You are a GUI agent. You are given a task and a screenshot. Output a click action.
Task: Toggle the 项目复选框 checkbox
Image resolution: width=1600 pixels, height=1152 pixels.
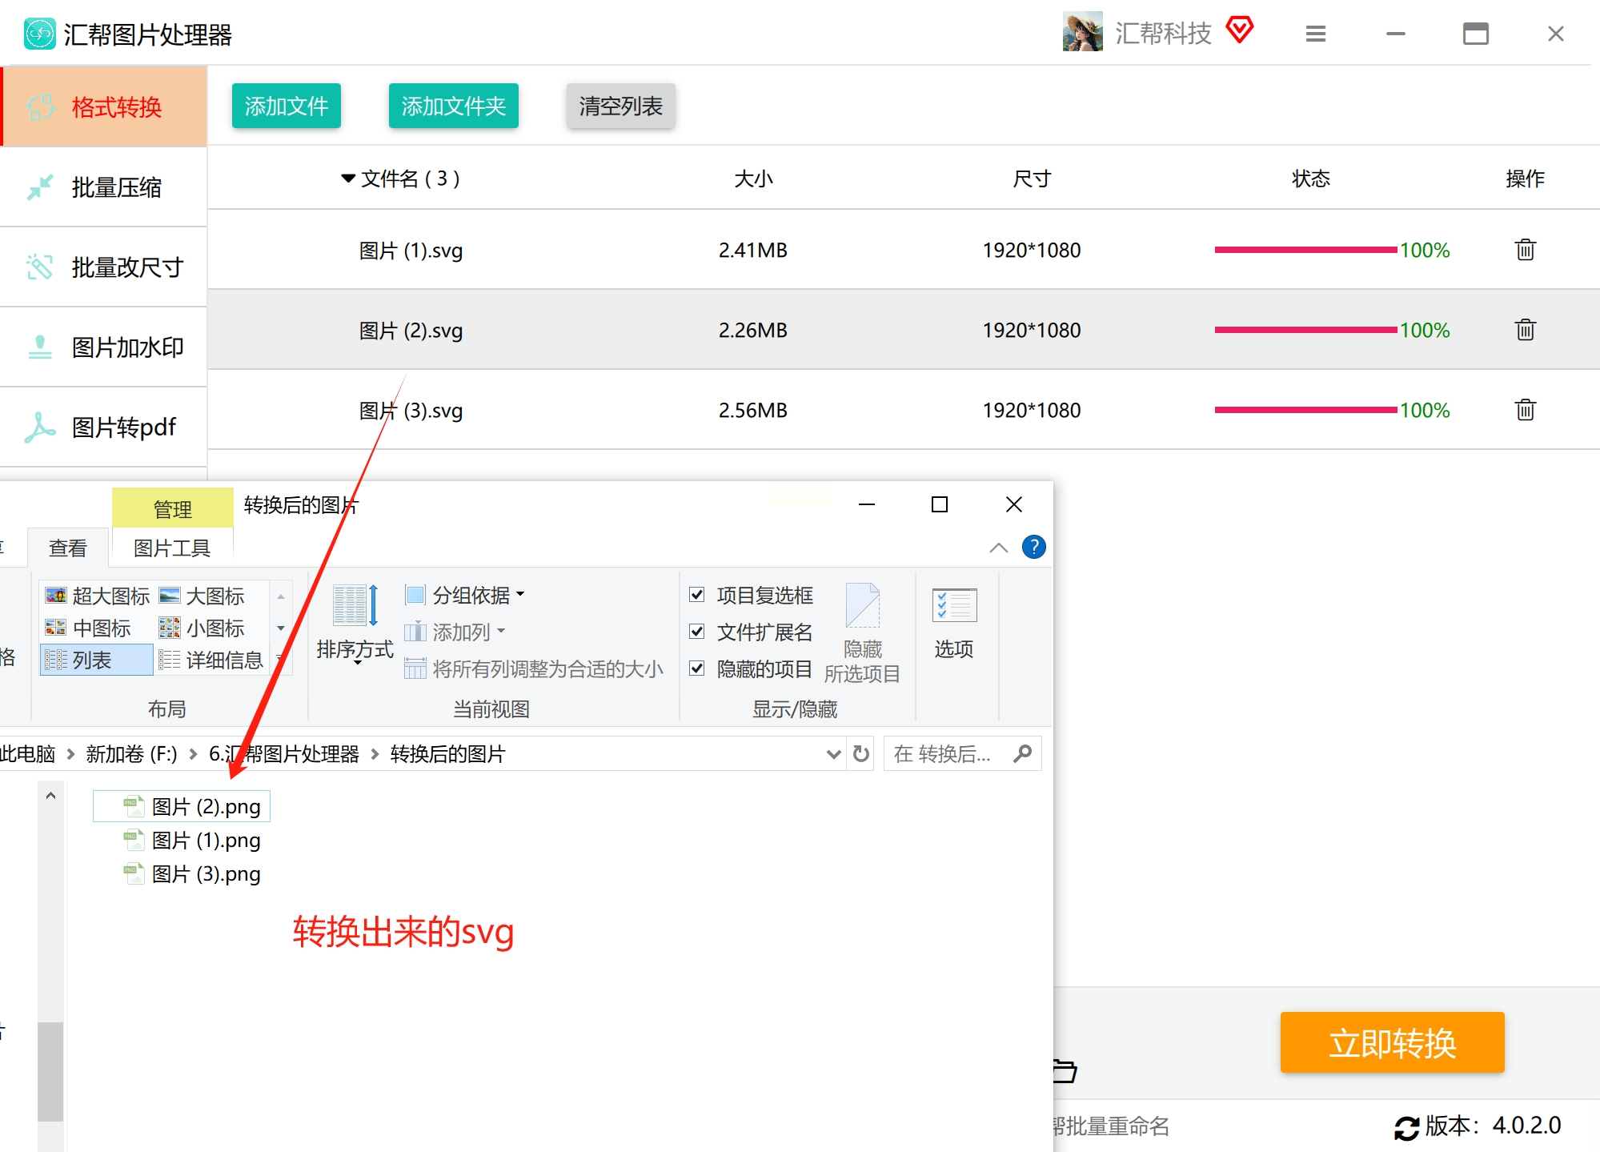(697, 595)
